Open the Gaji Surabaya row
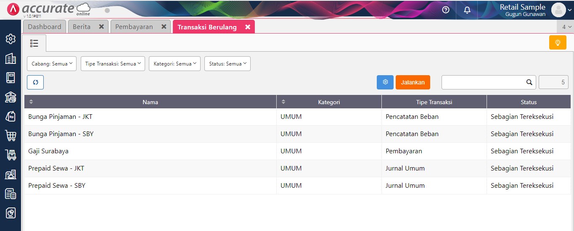The width and height of the screenshot is (574, 231). [297, 151]
